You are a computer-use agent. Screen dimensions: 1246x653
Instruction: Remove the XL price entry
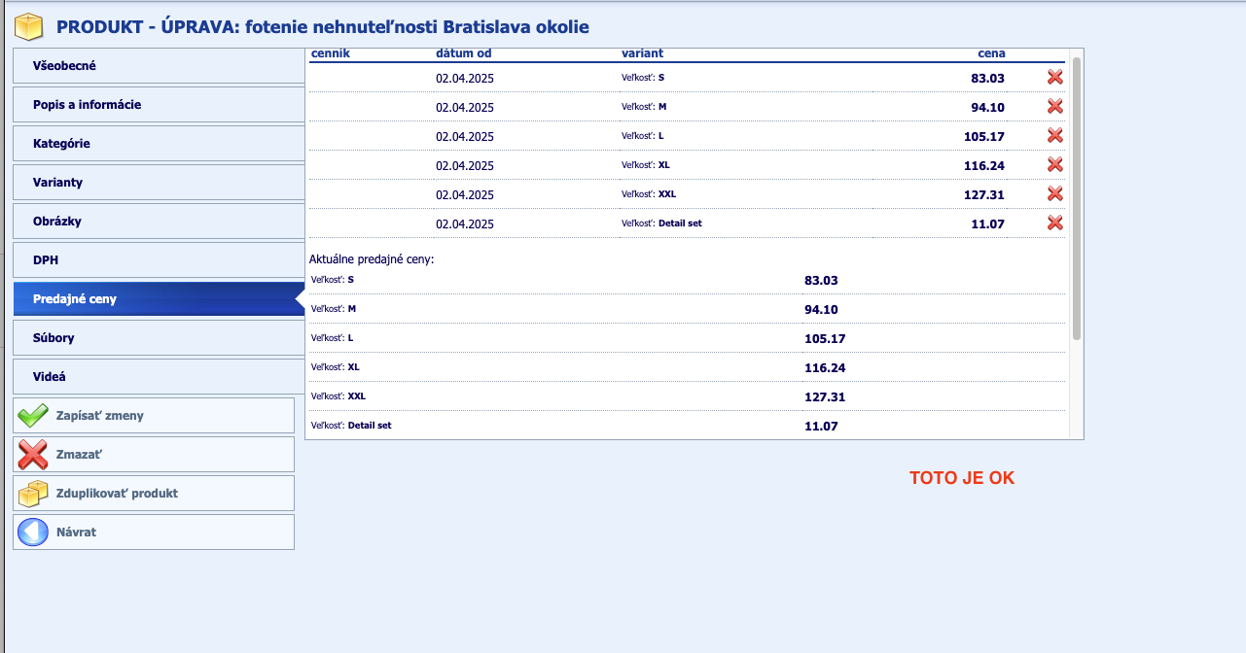[1054, 165]
